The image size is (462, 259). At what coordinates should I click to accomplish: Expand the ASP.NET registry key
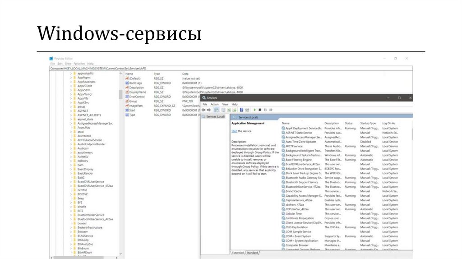click(70, 111)
